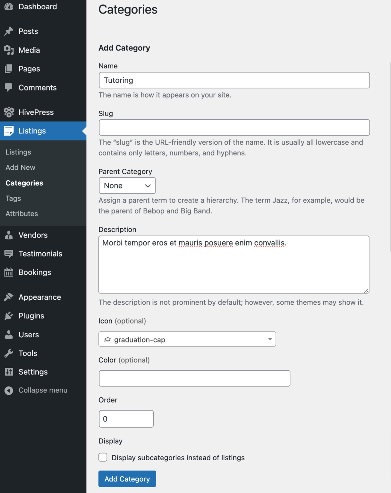
Task: Click the Tools wrench icon
Action: 8,353
